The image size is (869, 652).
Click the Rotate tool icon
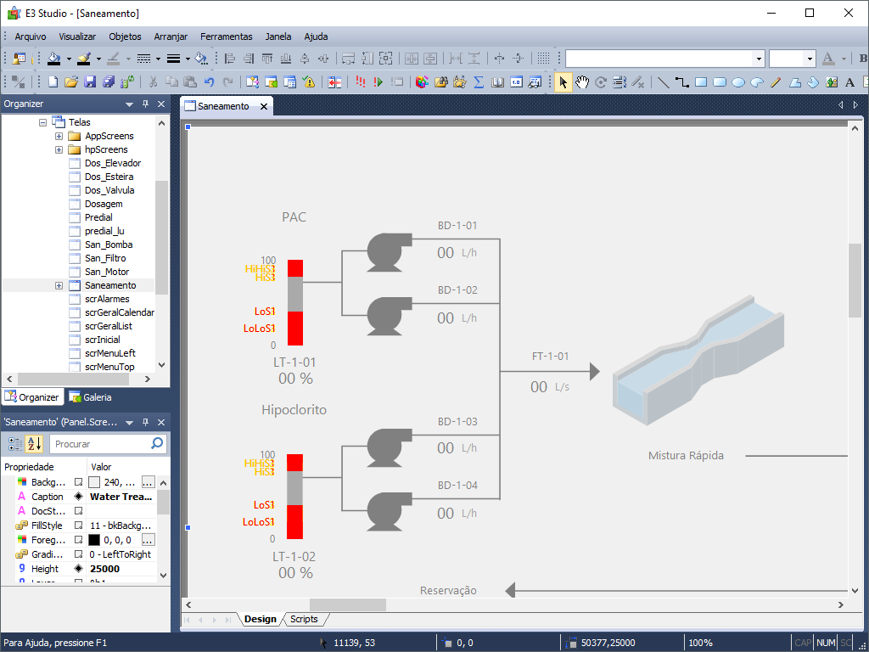click(601, 82)
